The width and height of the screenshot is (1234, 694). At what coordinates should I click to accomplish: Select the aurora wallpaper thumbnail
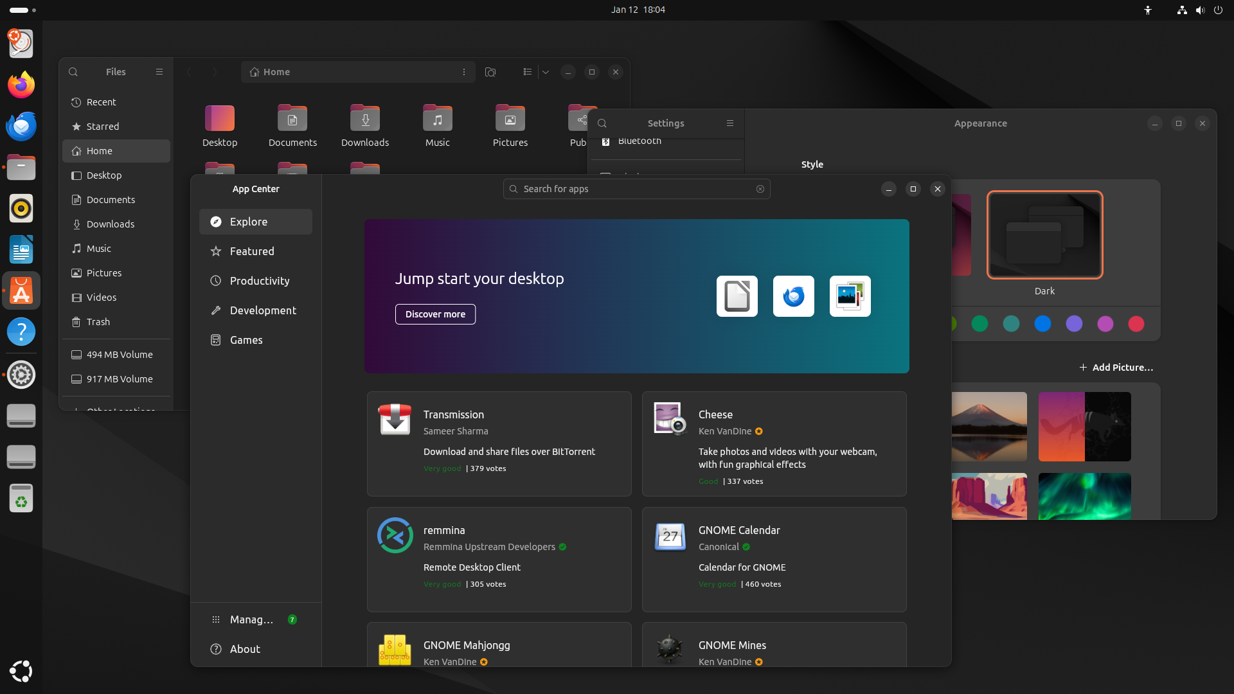[1084, 496]
